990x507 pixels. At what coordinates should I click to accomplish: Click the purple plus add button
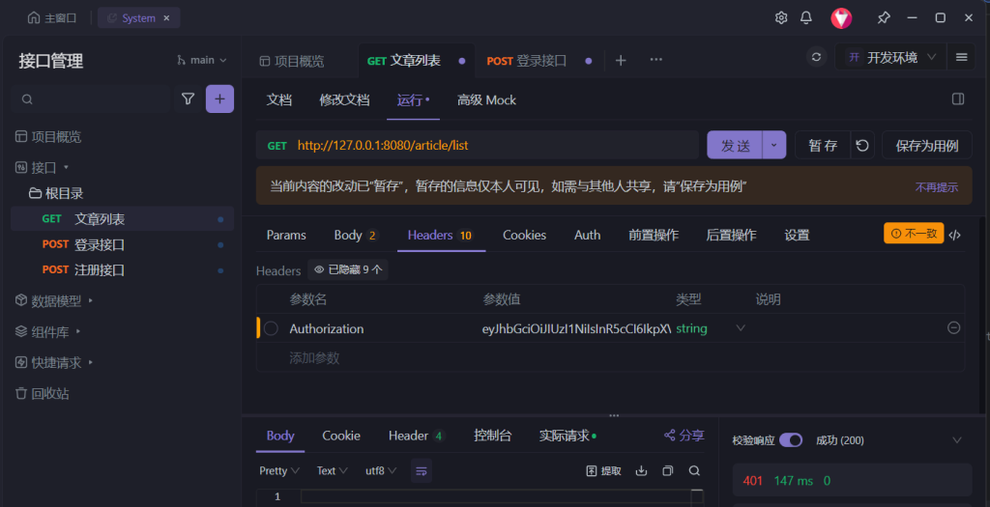(219, 99)
